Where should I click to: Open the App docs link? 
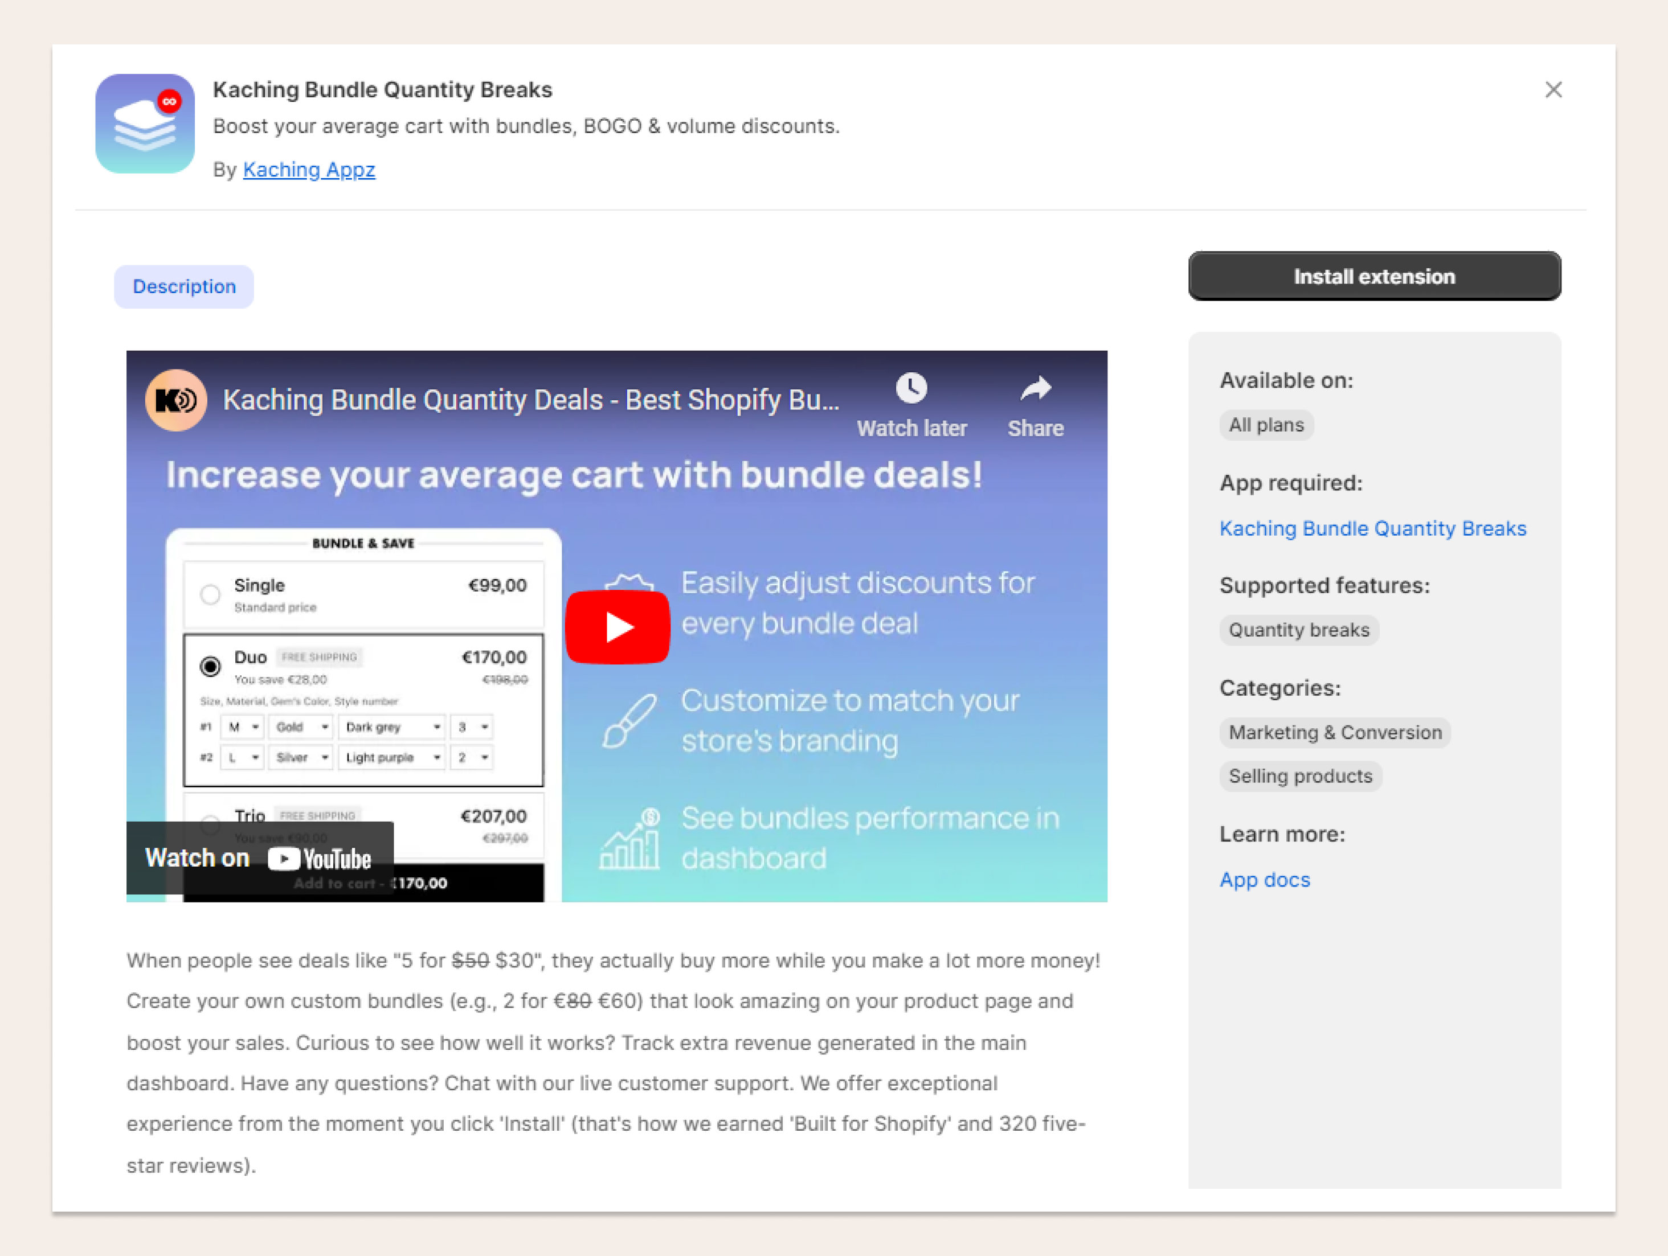coord(1265,879)
